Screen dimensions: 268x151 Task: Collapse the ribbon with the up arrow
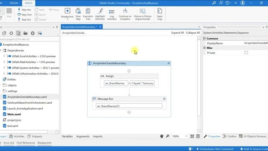pyautogui.click(x=236, y=3)
